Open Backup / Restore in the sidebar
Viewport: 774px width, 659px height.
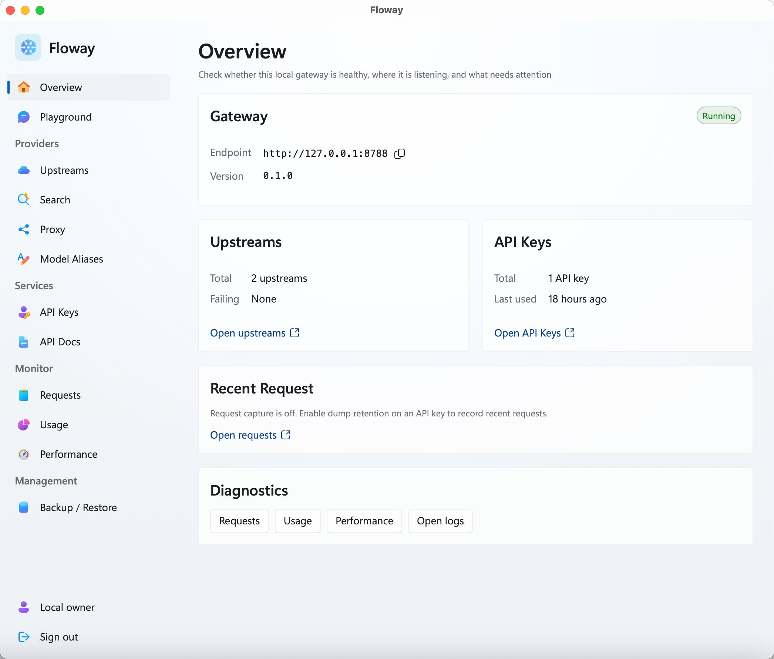point(89,507)
